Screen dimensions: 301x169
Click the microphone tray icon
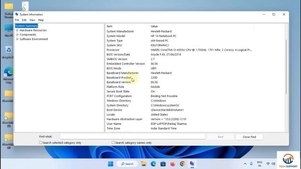[251, 164]
